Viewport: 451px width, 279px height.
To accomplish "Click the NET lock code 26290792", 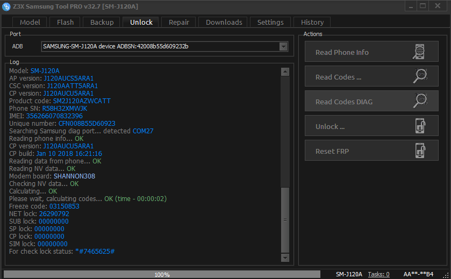I will pos(54,214).
